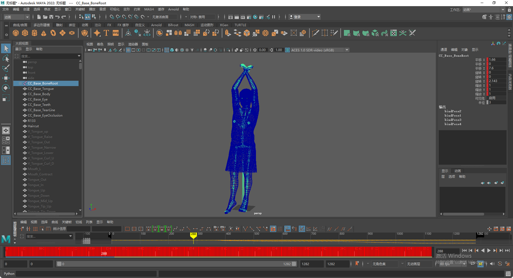Select the Haircut node in the outliner

pyautogui.click(x=33, y=126)
